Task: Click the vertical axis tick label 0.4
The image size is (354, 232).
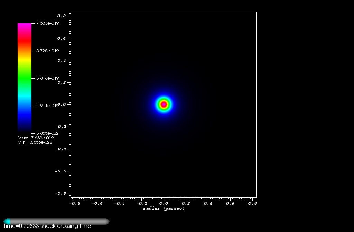Action: 62,60
